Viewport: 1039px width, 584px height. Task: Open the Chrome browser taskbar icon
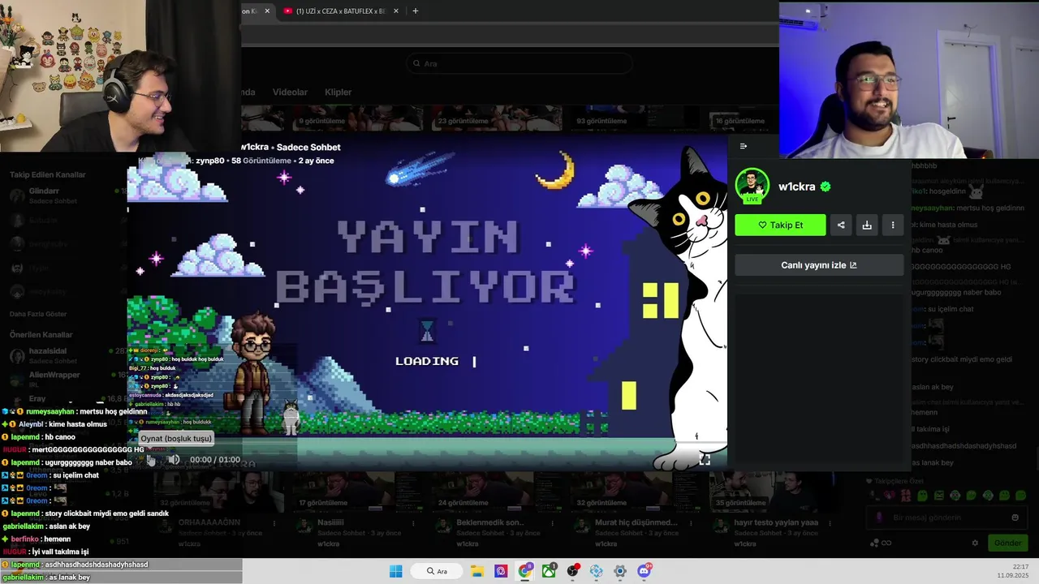[x=525, y=571]
